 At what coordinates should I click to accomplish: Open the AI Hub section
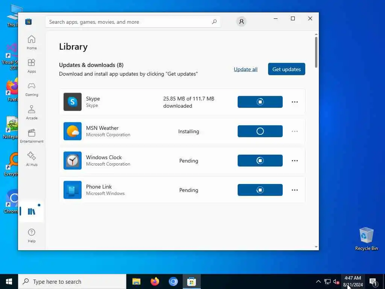[32, 160]
